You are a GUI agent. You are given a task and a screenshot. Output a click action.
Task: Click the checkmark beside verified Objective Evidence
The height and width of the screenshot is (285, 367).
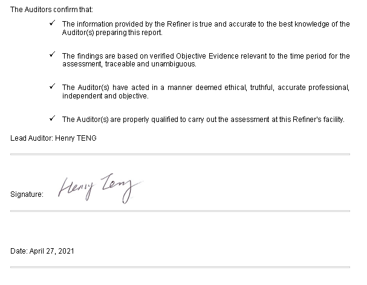(53, 54)
